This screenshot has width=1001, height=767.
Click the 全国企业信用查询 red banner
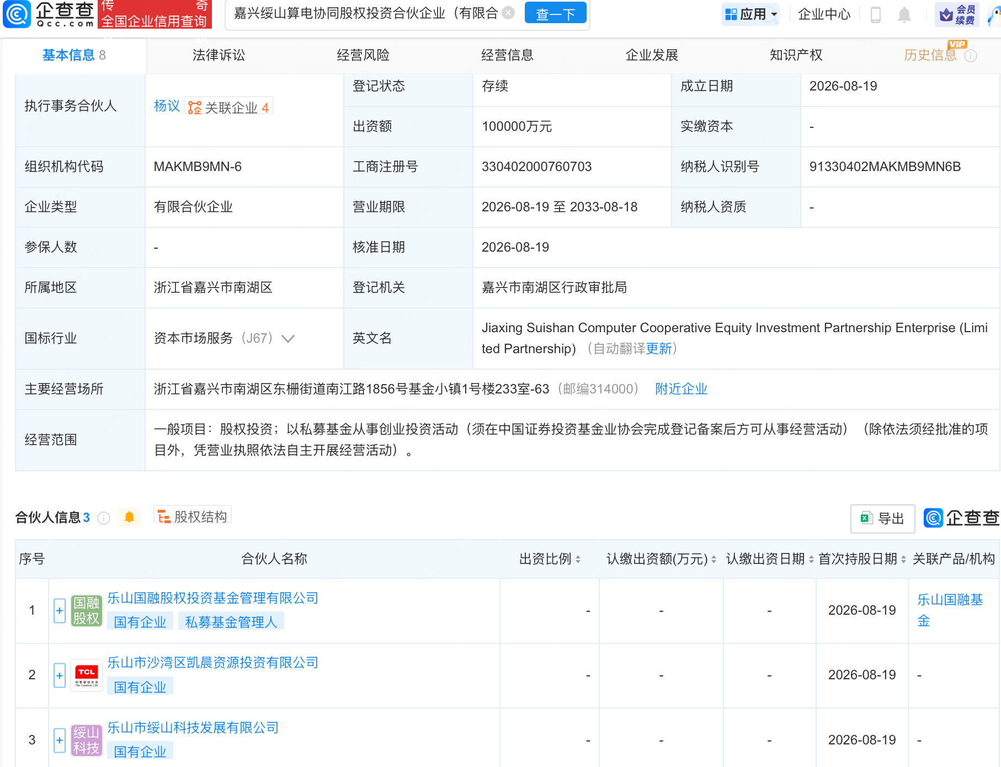tap(155, 14)
